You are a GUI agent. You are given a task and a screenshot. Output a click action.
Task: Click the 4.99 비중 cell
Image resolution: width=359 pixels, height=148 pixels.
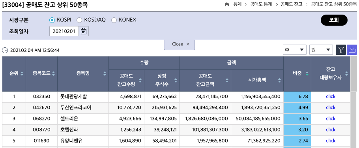tap(297, 108)
